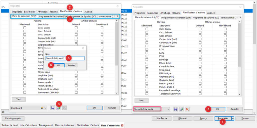
Task: Click the Nom text field in Niveau dialog
Action: pos(65,58)
